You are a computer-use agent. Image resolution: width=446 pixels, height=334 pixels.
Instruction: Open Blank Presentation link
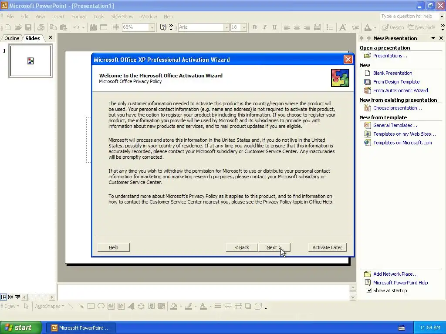pyautogui.click(x=392, y=73)
